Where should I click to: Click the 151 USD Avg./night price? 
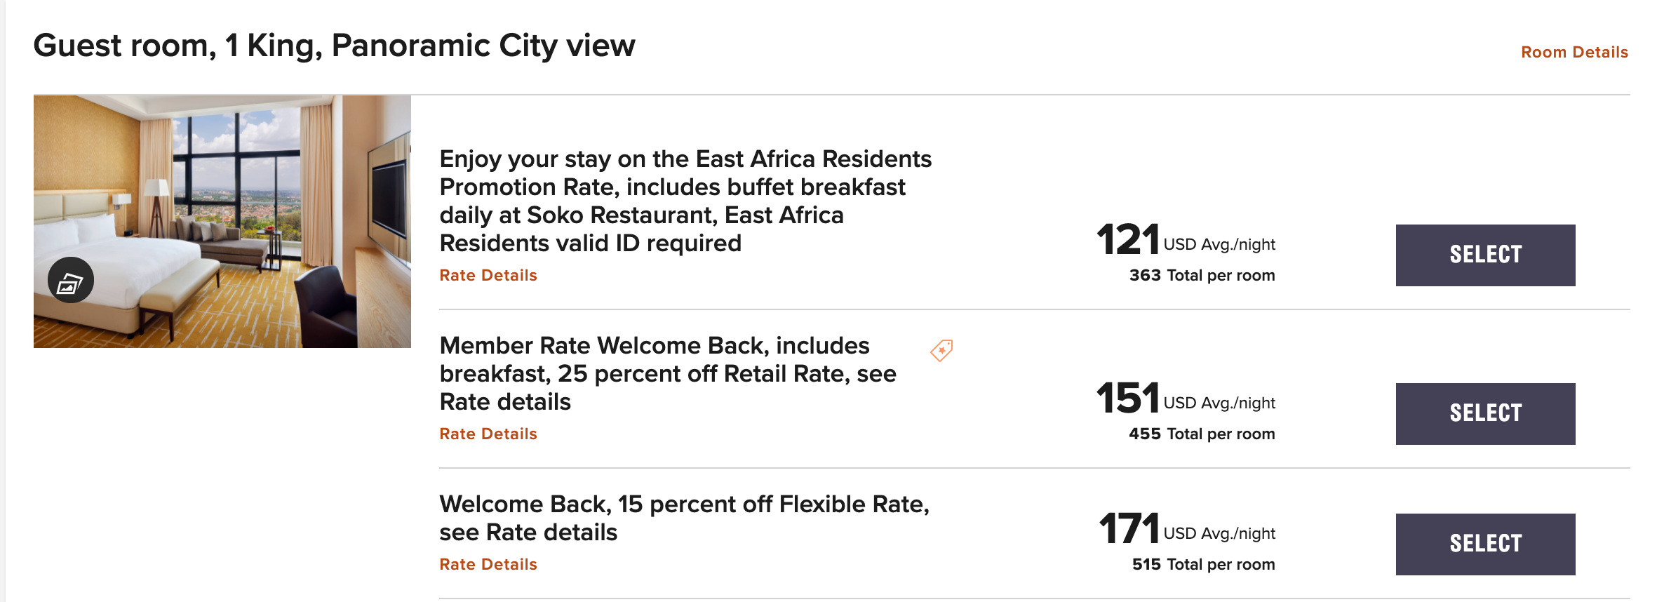tap(1186, 399)
